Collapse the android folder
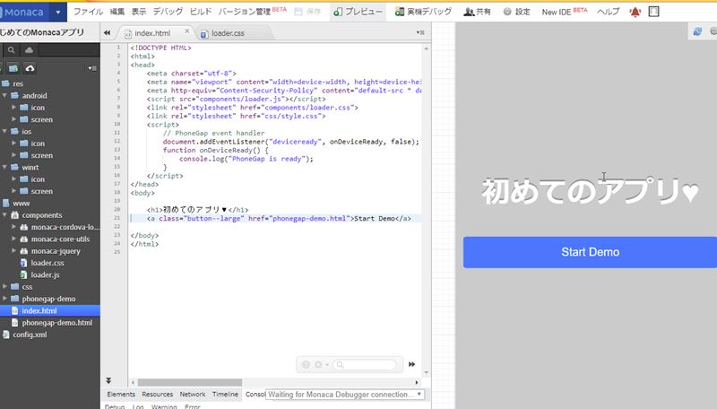 pyautogui.click(x=4, y=96)
